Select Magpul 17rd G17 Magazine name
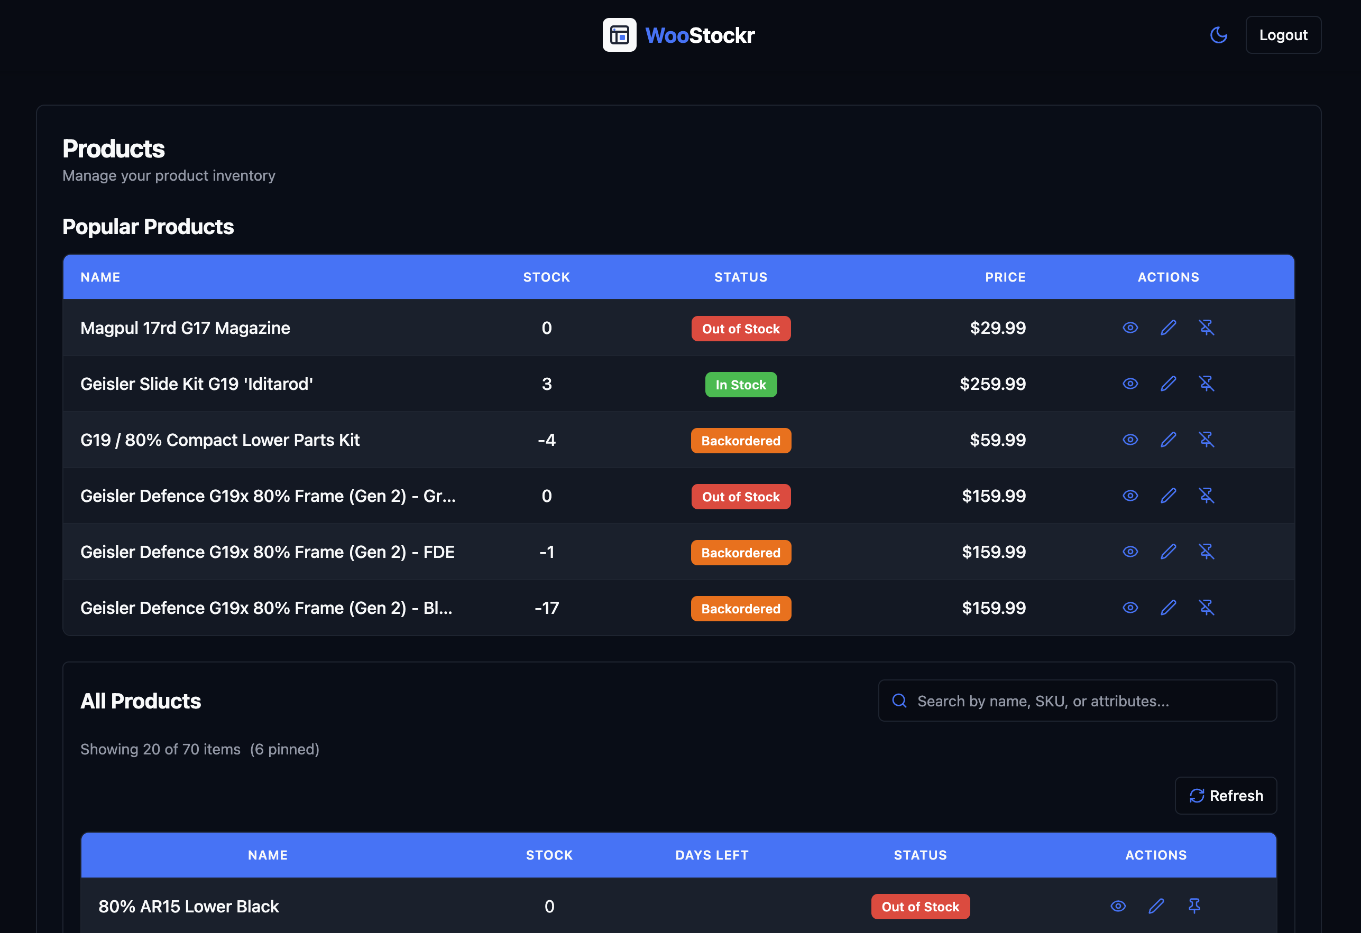Image resolution: width=1361 pixels, height=933 pixels. [x=185, y=328]
